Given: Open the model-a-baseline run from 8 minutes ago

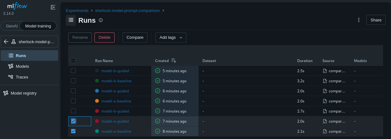Looking at the screenshot, I should 116,131.
